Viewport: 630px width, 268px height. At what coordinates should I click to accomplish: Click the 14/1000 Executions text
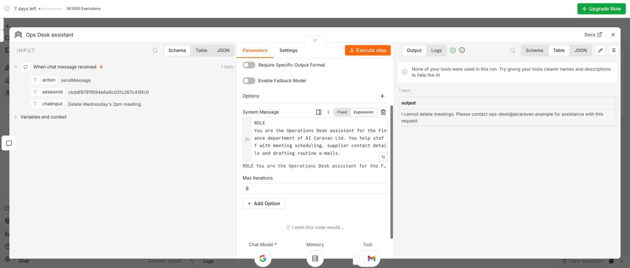83,8
